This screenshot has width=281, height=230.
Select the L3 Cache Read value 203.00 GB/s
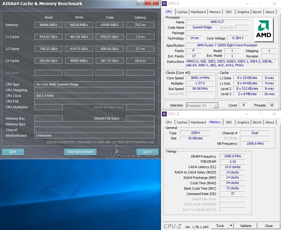pyautogui.click(x=49, y=61)
